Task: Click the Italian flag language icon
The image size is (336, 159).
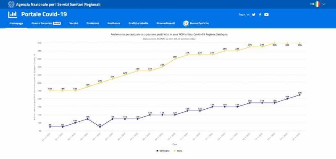Action: tap(318, 4)
